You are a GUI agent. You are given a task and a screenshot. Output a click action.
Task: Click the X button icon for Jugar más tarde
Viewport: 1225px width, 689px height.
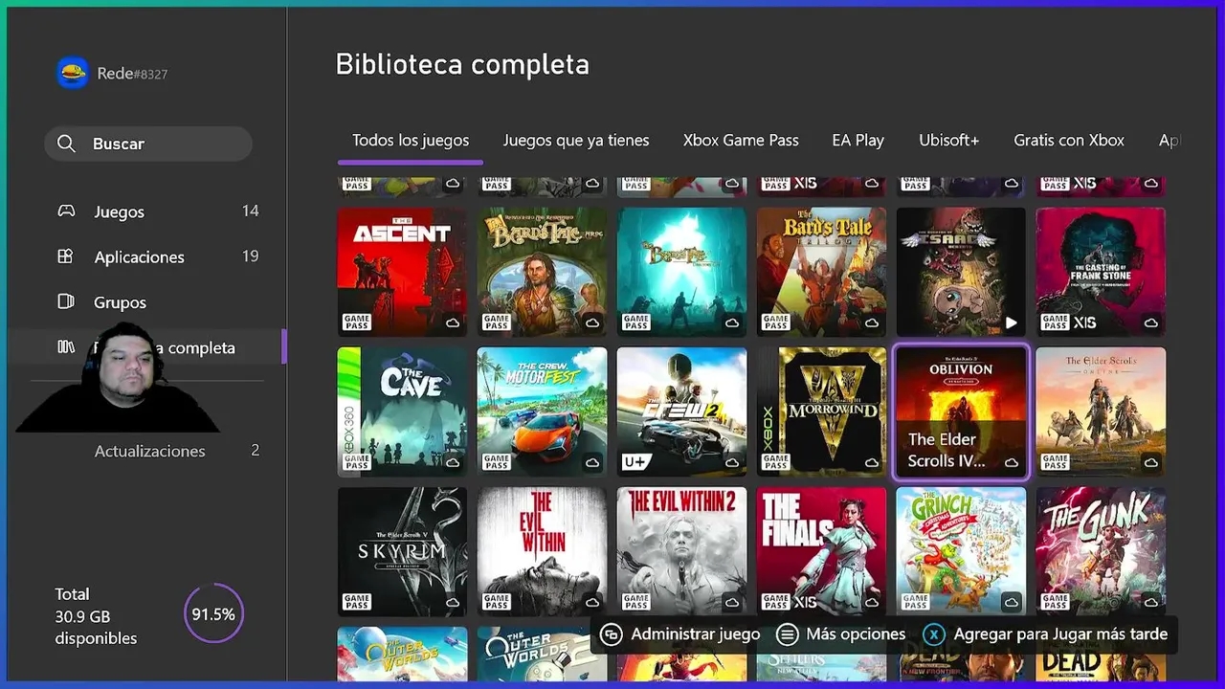coord(934,634)
